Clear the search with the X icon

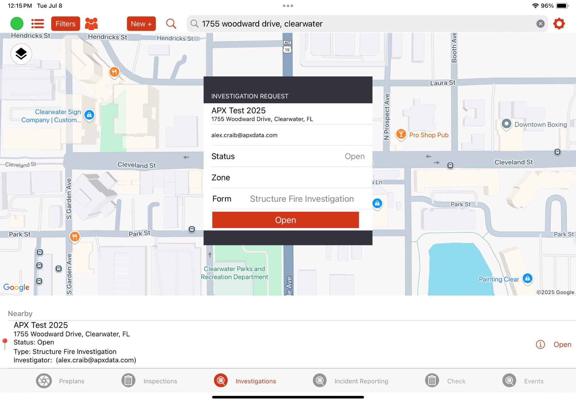coord(540,23)
